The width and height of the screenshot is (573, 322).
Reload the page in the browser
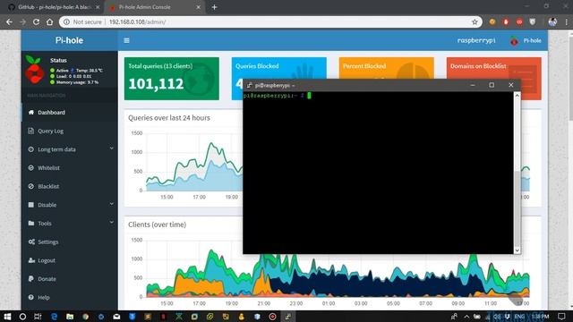36,21
